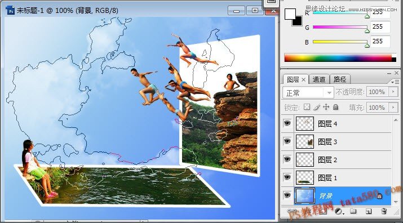
Task: Hide 图层 1 with its eye icon
Action: pyautogui.click(x=287, y=177)
